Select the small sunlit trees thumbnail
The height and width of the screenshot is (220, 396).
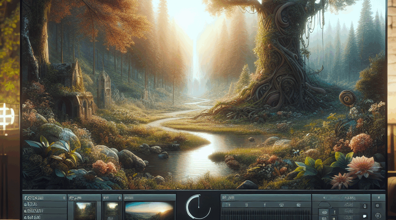tap(112, 209)
